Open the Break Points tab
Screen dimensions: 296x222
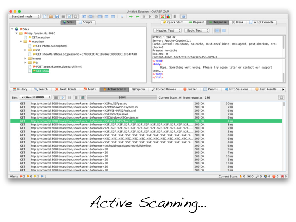(66, 89)
